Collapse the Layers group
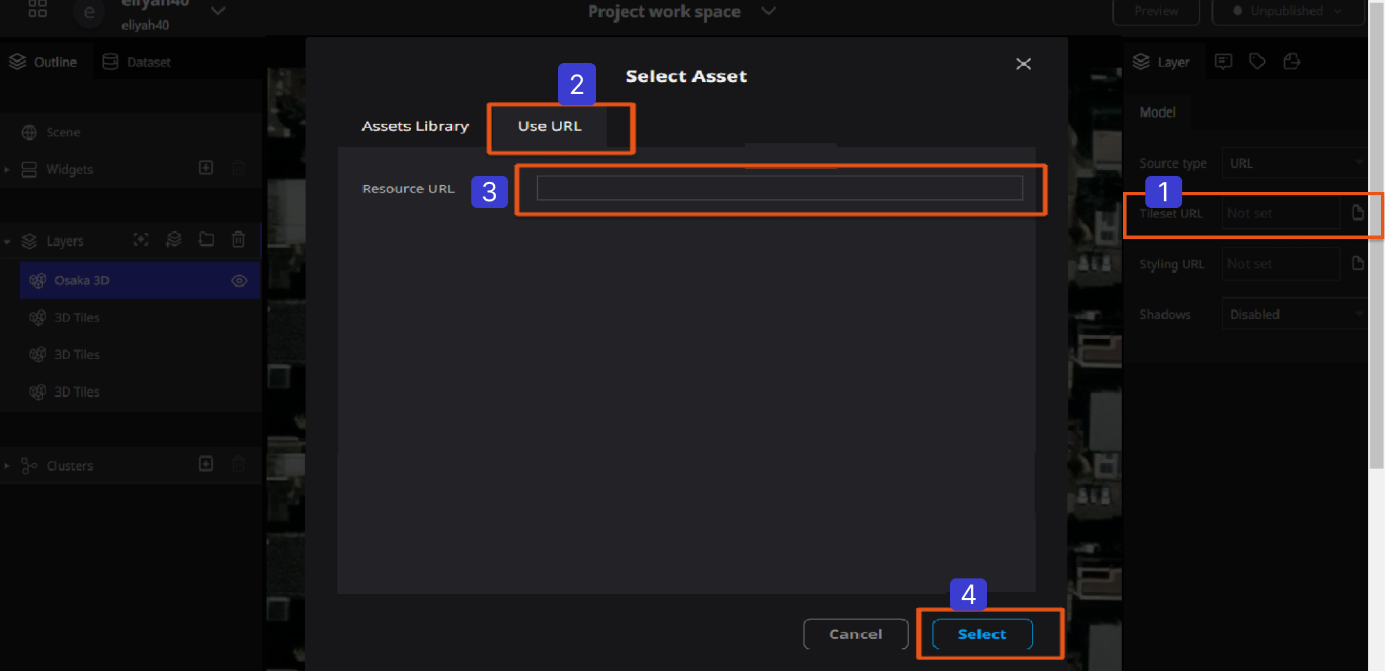The image size is (1385, 671). pos(7,242)
